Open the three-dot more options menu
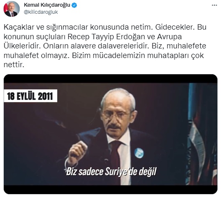Screen dimensions: 222x197 point(214,5)
